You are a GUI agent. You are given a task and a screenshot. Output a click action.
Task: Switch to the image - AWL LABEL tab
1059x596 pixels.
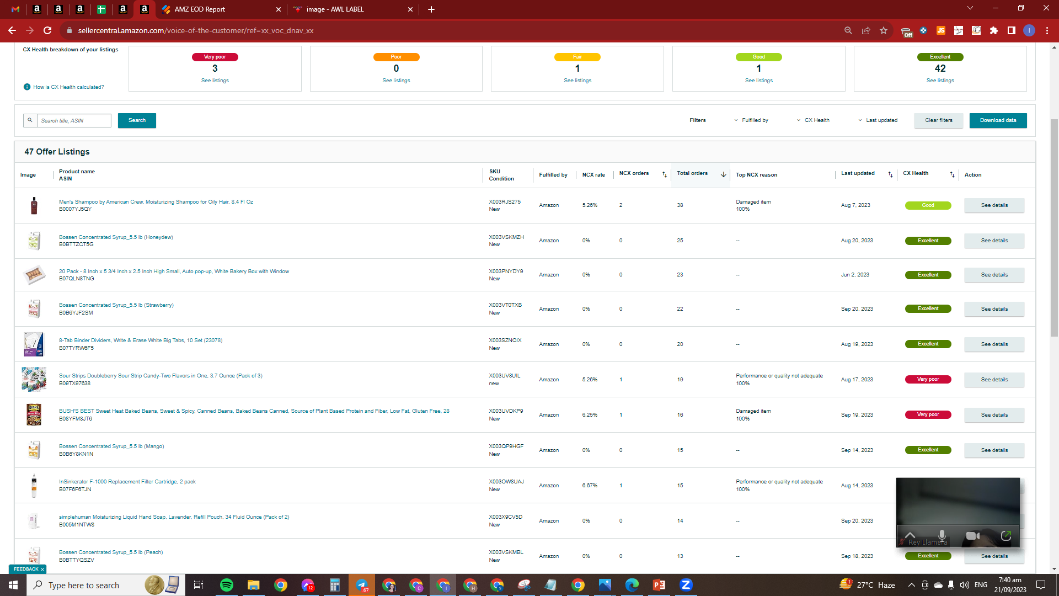click(353, 9)
